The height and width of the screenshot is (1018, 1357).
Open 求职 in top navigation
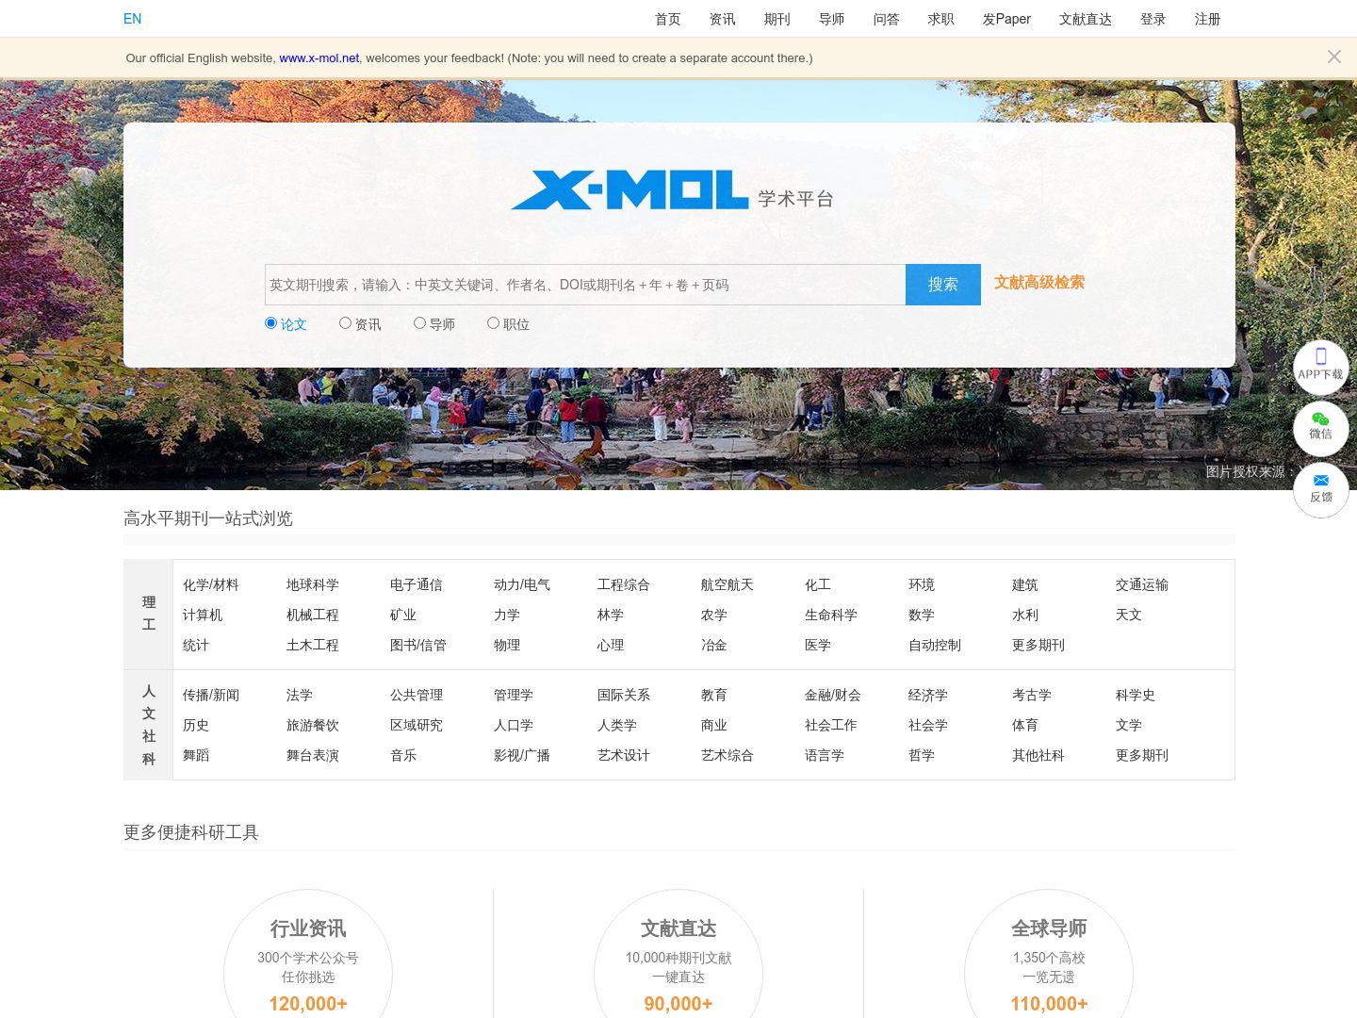pyautogui.click(x=941, y=19)
